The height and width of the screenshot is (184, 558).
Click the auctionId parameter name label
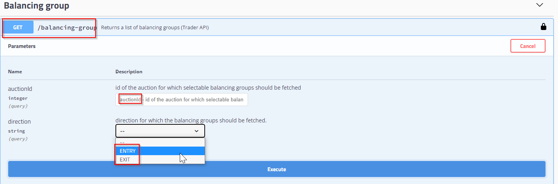[x=20, y=89]
